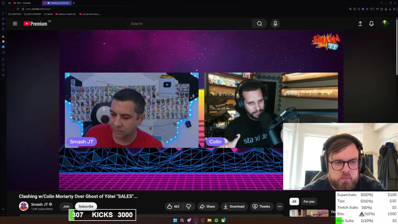The width and height of the screenshot is (398, 224).
Task: Open the Death of Twitch bookmark
Action: 66,14
